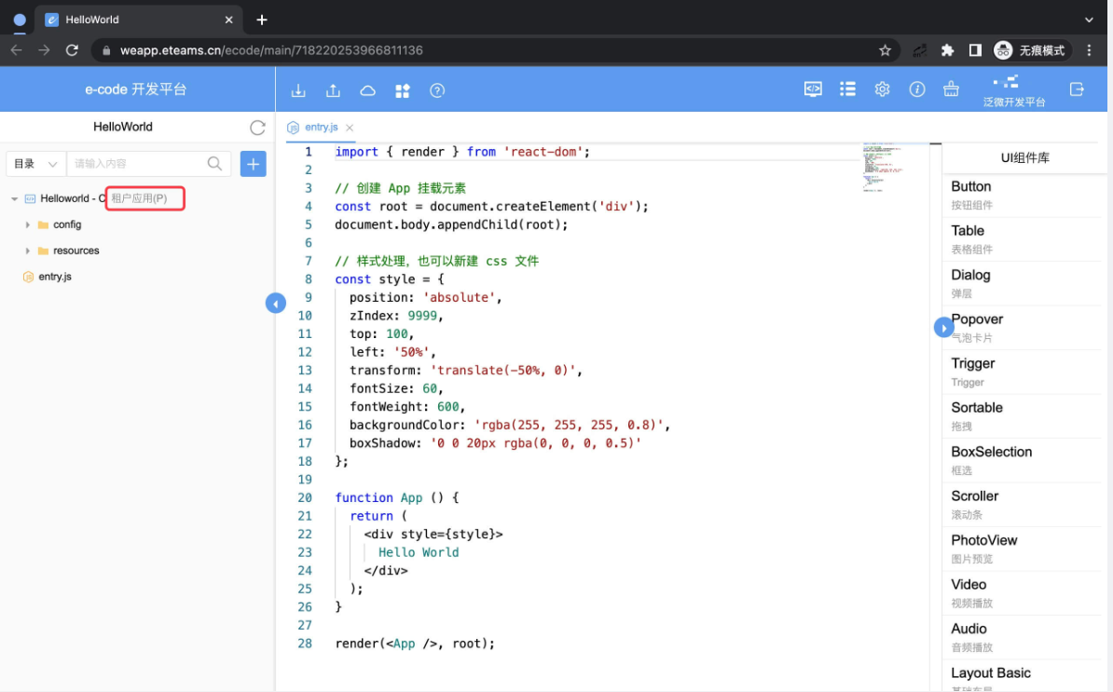The height and width of the screenshot is (692, 1113).
Task: Select the Sortable component
Action: click(x=1023, y=416)
